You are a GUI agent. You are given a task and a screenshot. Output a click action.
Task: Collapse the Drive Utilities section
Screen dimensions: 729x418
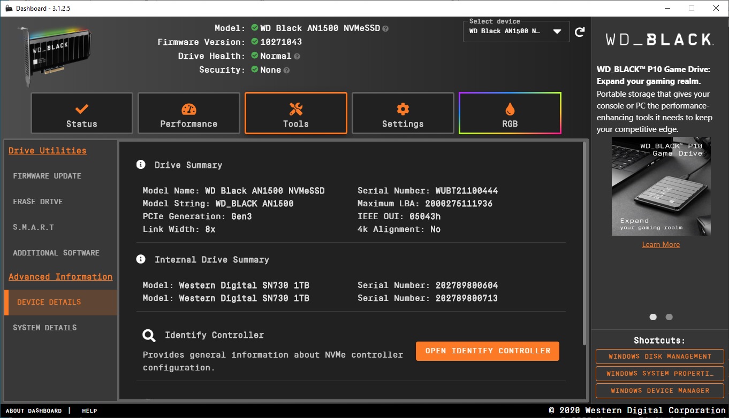[x=48, y=151]
